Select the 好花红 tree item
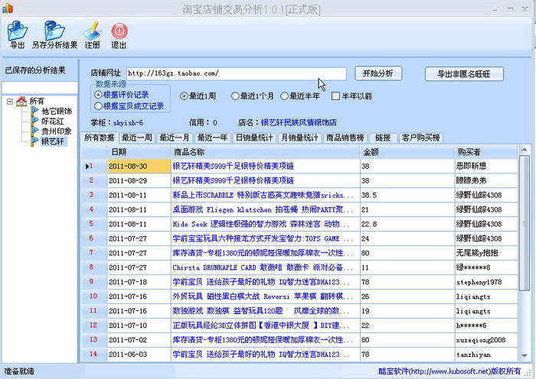 click(53, 121)
